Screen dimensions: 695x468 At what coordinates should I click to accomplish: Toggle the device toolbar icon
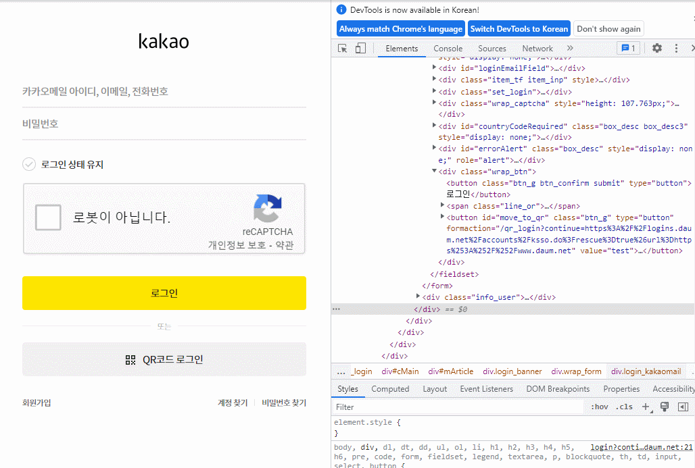(x=360, y=48)
